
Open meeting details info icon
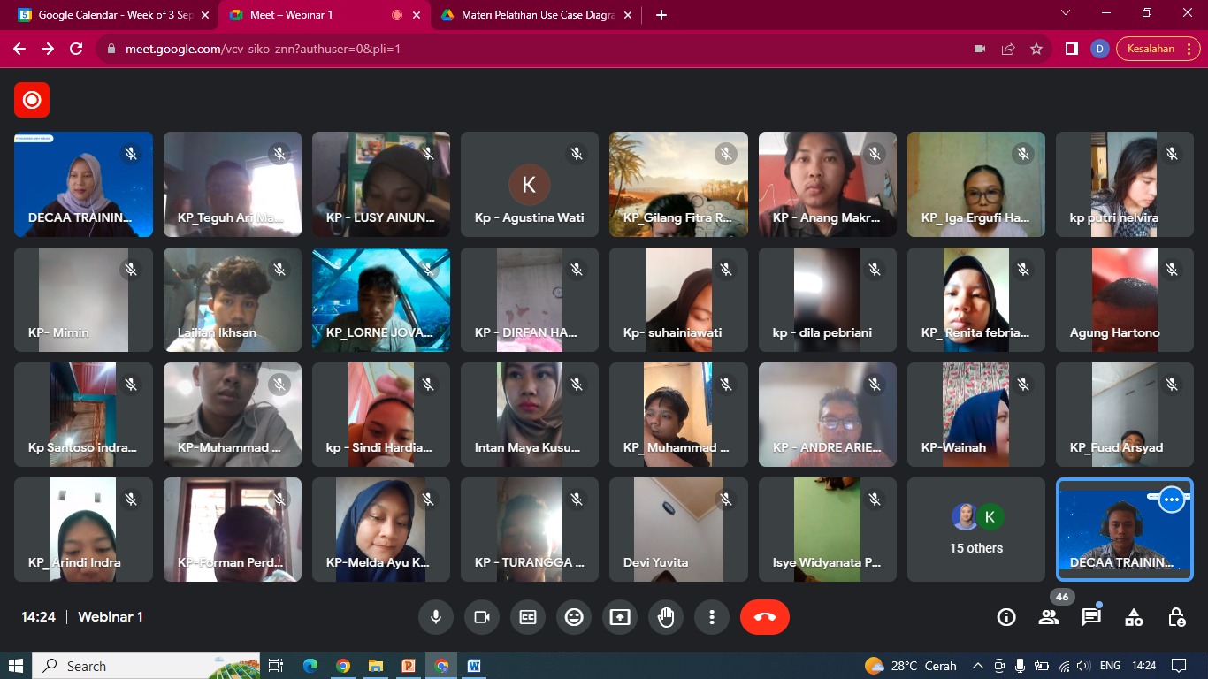(1006, 617)
